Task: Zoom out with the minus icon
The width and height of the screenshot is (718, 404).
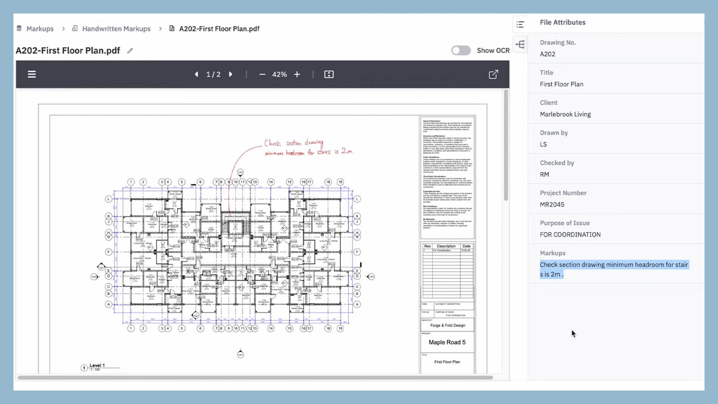Action: click(x=262, y=74)
